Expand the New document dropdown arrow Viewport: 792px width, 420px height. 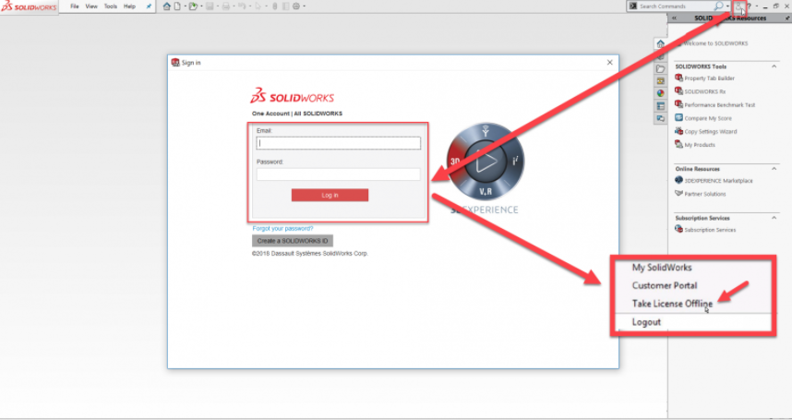coord(186,6)
